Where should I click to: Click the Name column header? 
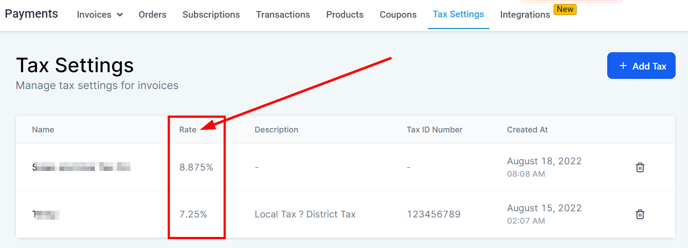point(43,130)
